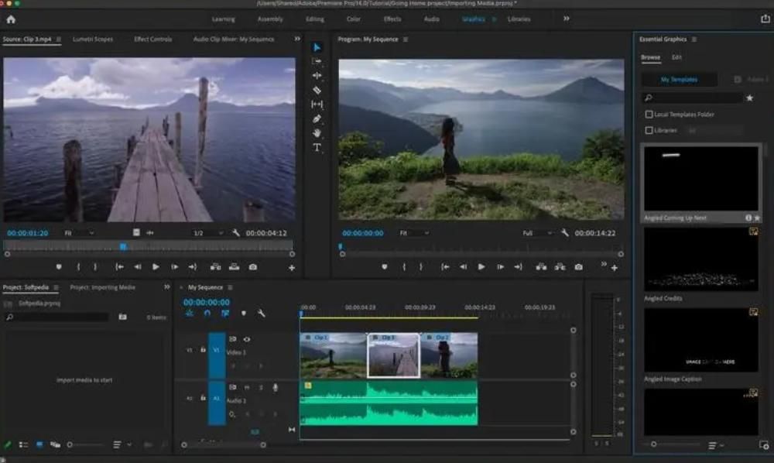The height and width of the screenshot is (463, 774).
Task: Create new bin in Project panel
Action: coord(122,317)
